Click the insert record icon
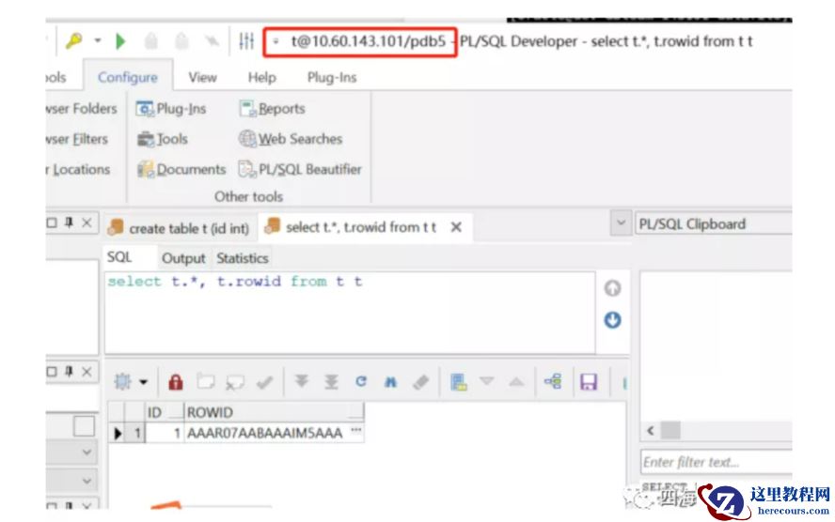This screenshot has width=835, height=522. (x=206, y=382)
